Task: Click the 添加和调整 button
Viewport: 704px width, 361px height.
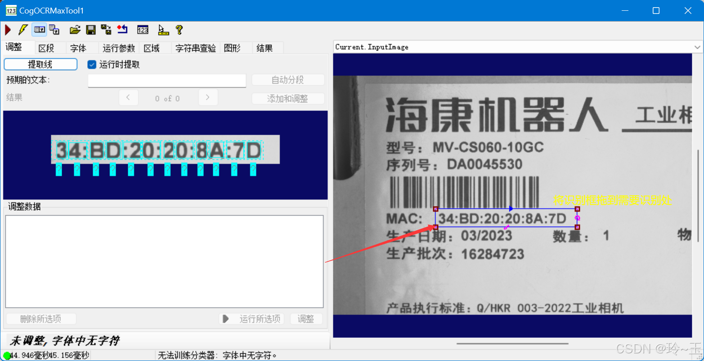Action: point(288,99)
